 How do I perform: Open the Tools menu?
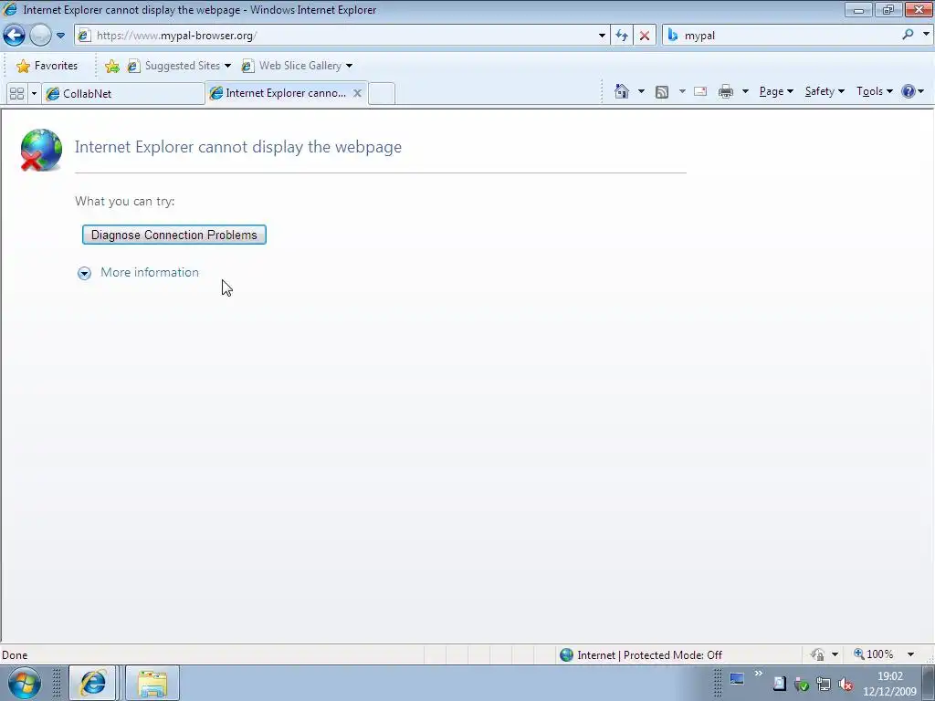pyautogui.click(x=874, y=91)
